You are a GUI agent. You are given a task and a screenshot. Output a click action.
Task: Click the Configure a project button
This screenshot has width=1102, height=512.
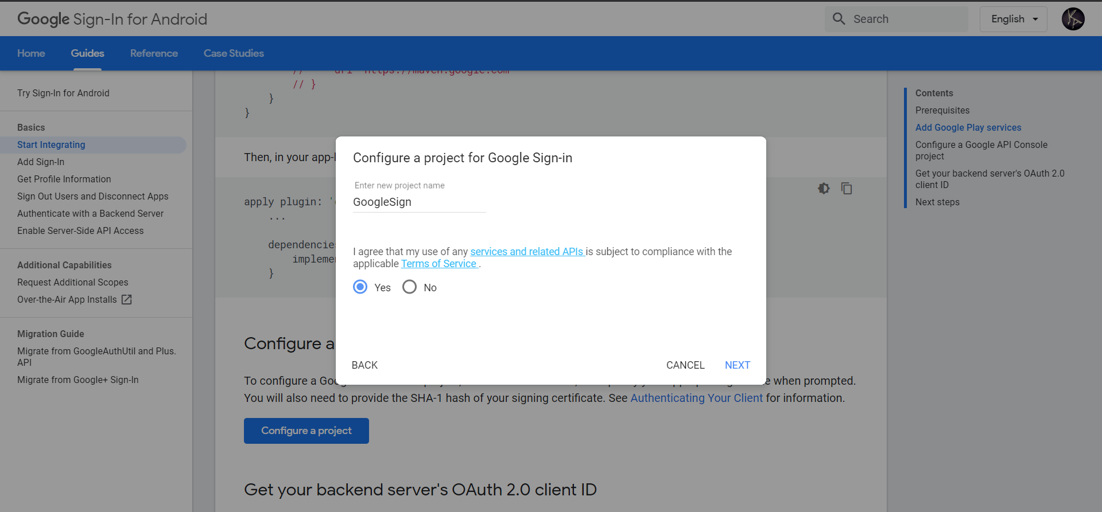tap(306, 431)
